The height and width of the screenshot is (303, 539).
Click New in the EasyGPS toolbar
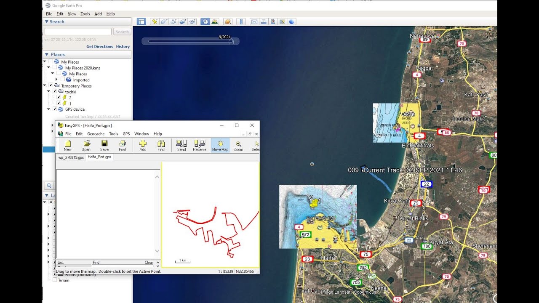[x=68, y=146]
